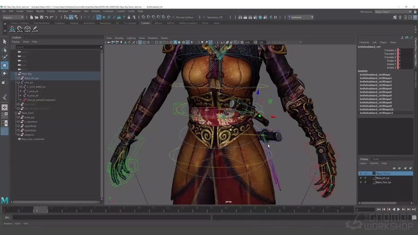Choose the Move tool in toolbox
This screenshot has width=418, height=235.
pyautogui.click(x=5, y=65)
